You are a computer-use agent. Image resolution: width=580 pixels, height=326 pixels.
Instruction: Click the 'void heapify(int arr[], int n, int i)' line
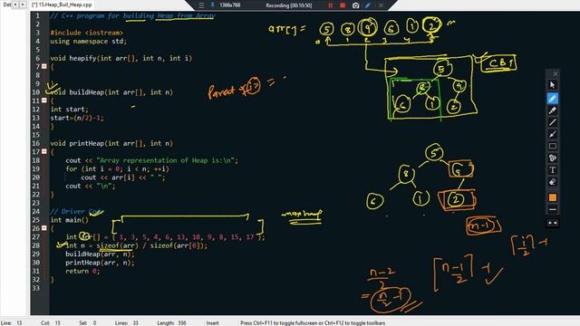(121, 58)
